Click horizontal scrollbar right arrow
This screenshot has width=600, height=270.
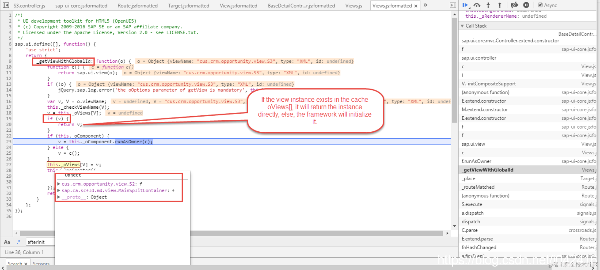point(447,233)
